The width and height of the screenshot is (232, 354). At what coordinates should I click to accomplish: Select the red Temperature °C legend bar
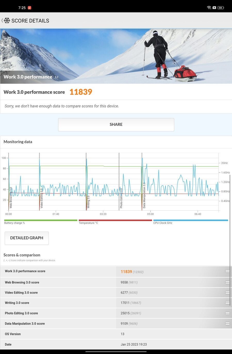point(115,220)
